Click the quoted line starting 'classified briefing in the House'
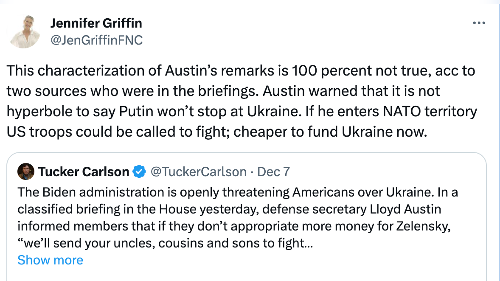Viewport: 500px width, 281px height. (x=229, y=209)
